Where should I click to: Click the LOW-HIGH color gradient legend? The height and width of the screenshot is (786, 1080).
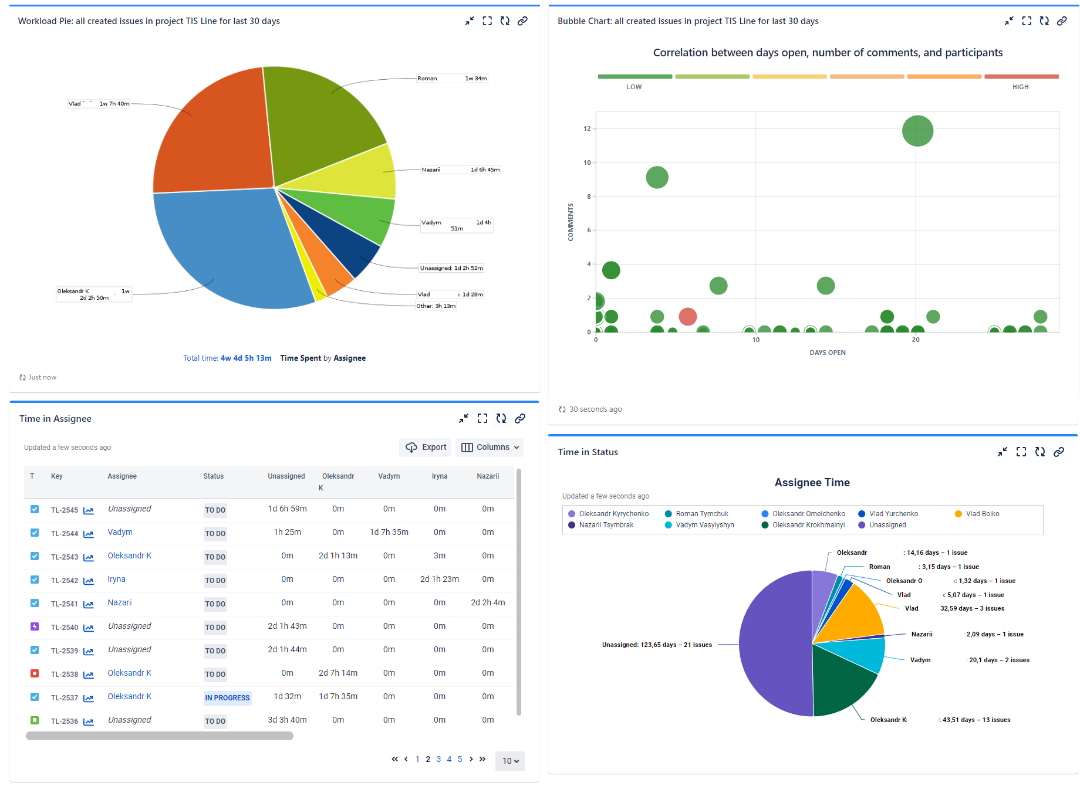pos(828,76)
